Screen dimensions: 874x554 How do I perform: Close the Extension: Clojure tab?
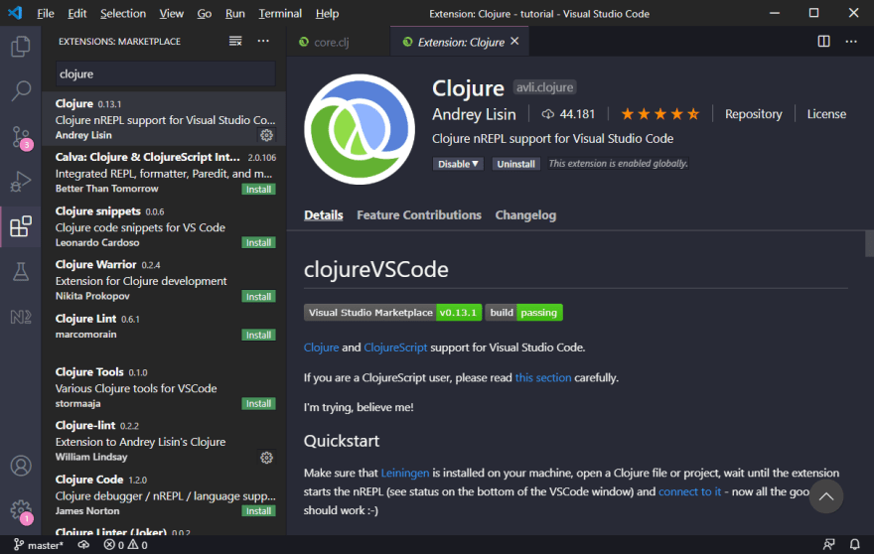[514, 42]
